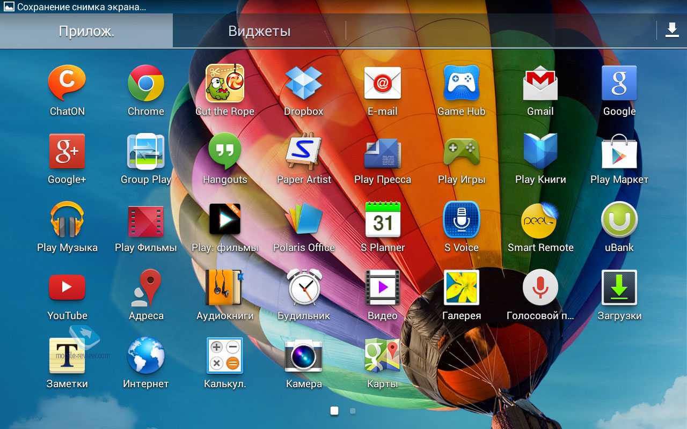Launch Polaris Office

pyautogui.click(x=304, y=219)
